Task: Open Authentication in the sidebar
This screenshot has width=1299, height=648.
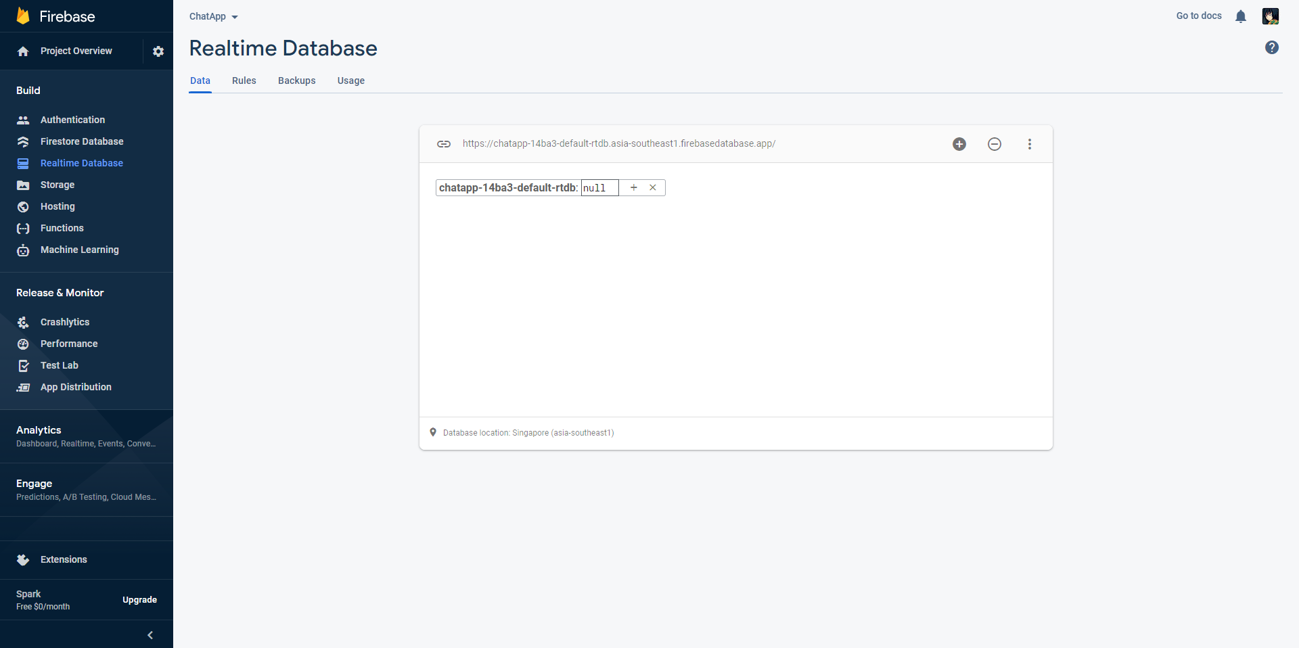Action: click(73, 120)
